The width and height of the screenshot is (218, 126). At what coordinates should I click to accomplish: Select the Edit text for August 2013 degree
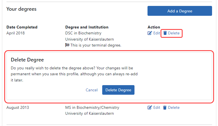tap(157, 108)
